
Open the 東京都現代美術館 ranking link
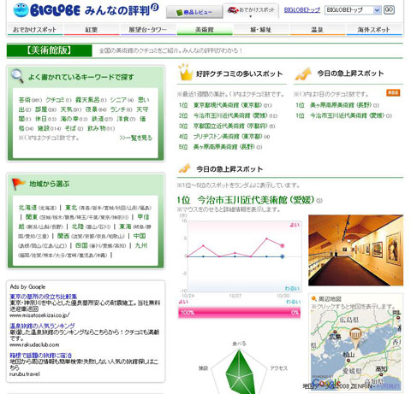[228, 105]
